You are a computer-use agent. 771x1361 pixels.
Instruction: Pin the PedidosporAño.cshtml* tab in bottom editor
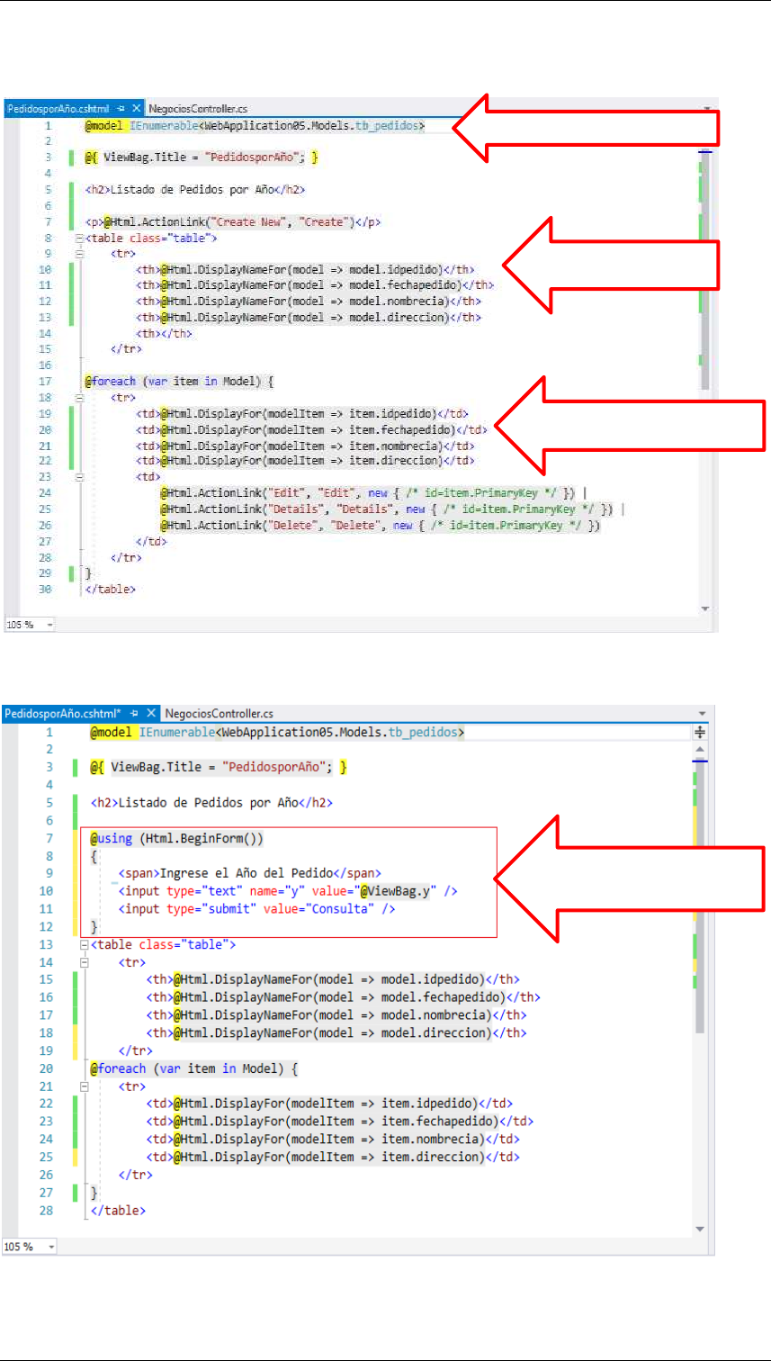[x=132, y=714]
